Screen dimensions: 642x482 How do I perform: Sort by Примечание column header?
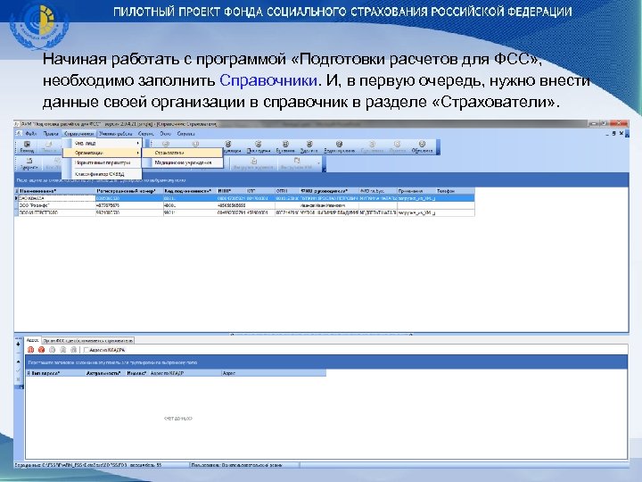click(x=416, y=191)
